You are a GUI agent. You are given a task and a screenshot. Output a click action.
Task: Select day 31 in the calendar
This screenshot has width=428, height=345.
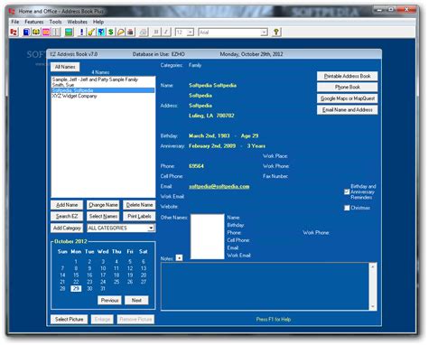[103, 288]
